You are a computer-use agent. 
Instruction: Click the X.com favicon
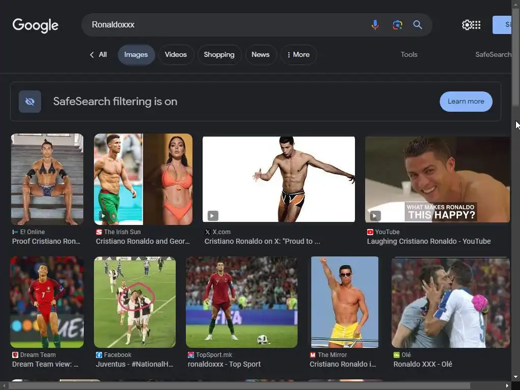[x=207, y=232]
